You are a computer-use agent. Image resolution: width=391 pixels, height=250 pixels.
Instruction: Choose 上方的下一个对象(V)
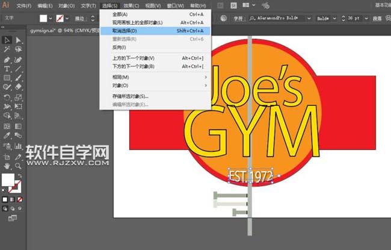pyautogui.click(x=155, y=58)
